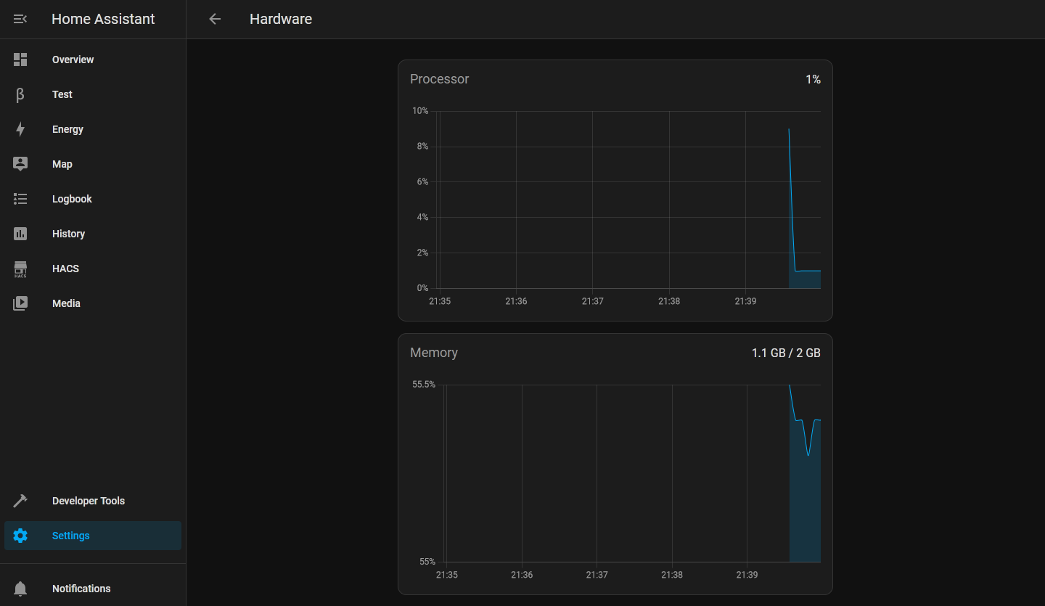
Task: Open the Map icon in the sidebar
Action: [x=20, y=164]
